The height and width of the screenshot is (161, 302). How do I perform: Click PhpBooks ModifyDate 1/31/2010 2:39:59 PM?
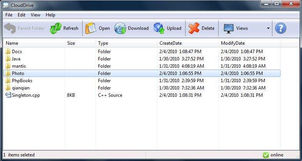coord(243,81)
